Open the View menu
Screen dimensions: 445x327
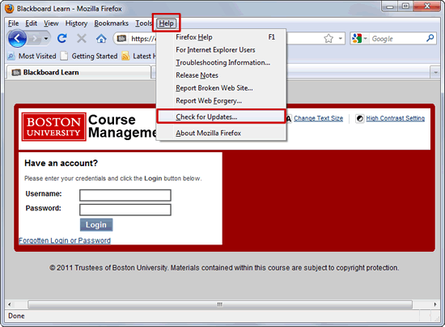pyautogui.click(x=51, y=23)
